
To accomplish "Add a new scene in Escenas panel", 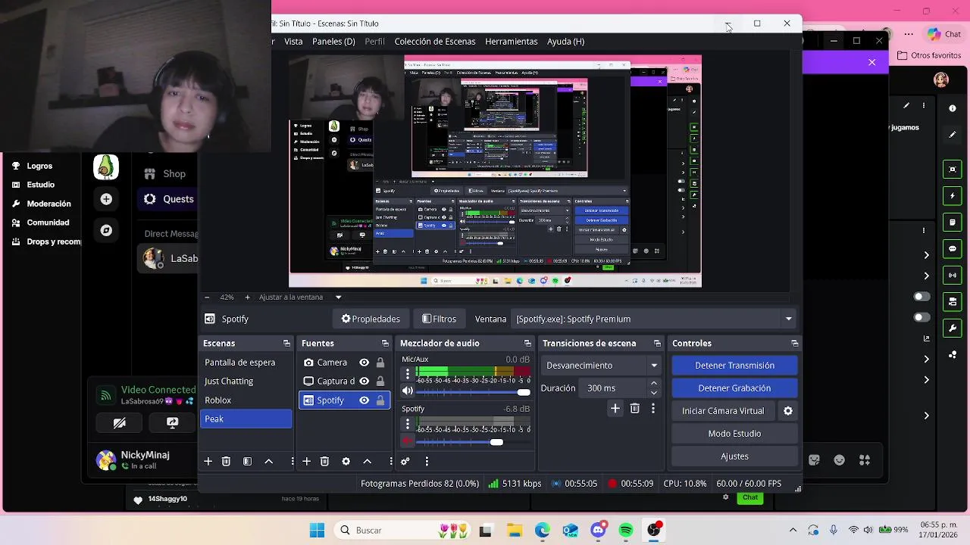I will coord(208,461).
